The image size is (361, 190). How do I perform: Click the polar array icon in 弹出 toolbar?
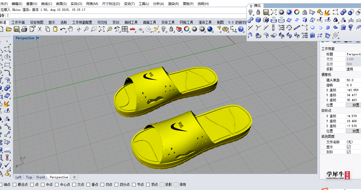pos(289,28)
